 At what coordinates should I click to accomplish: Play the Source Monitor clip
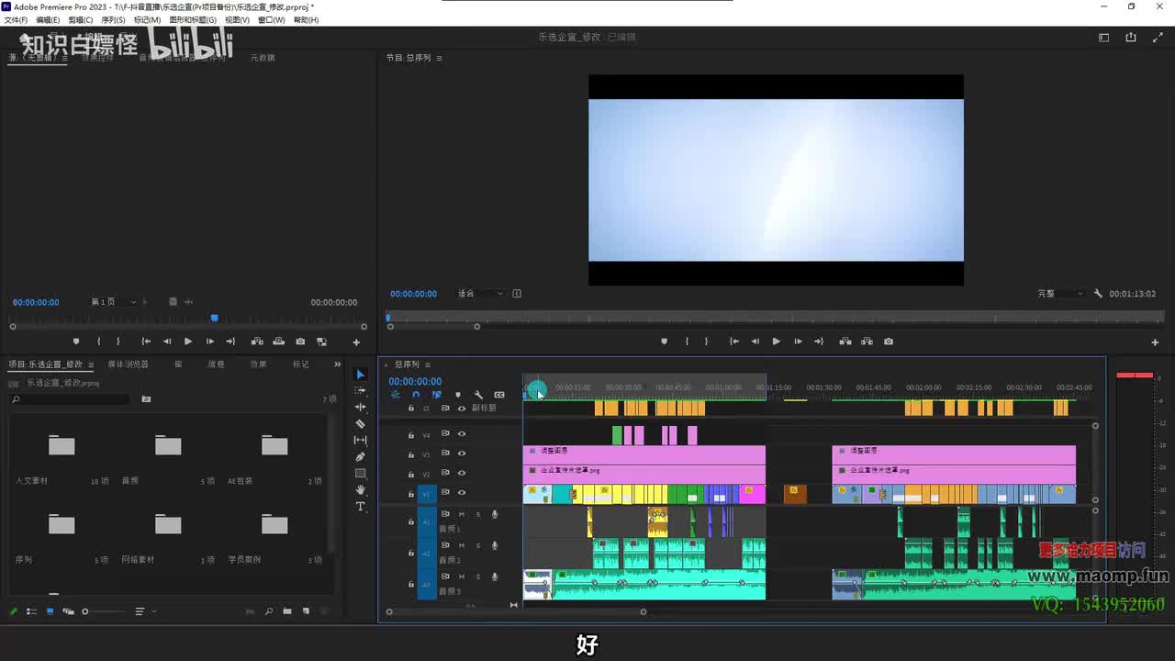coord(188,342)
